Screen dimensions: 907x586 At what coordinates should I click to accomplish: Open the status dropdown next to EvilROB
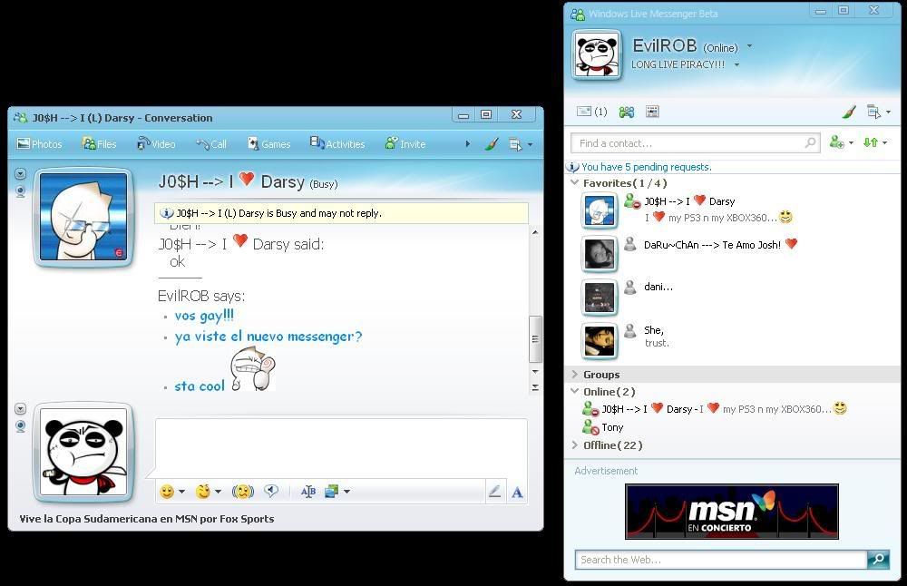(x=749, y=46)
